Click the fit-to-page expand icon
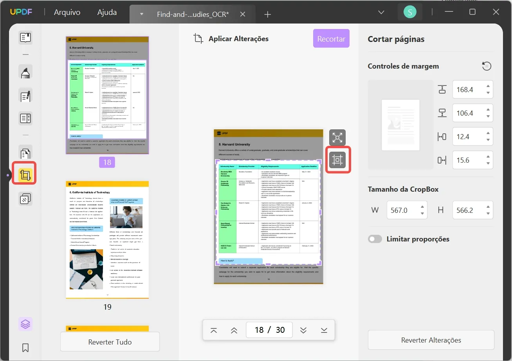This screenshot has height=361, width=512. pos(337,138)
